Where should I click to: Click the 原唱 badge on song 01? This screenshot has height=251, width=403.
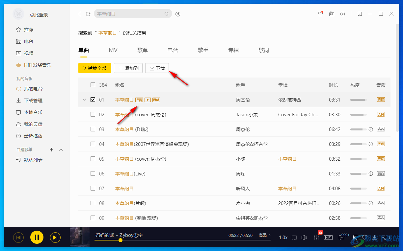(156, 100)
